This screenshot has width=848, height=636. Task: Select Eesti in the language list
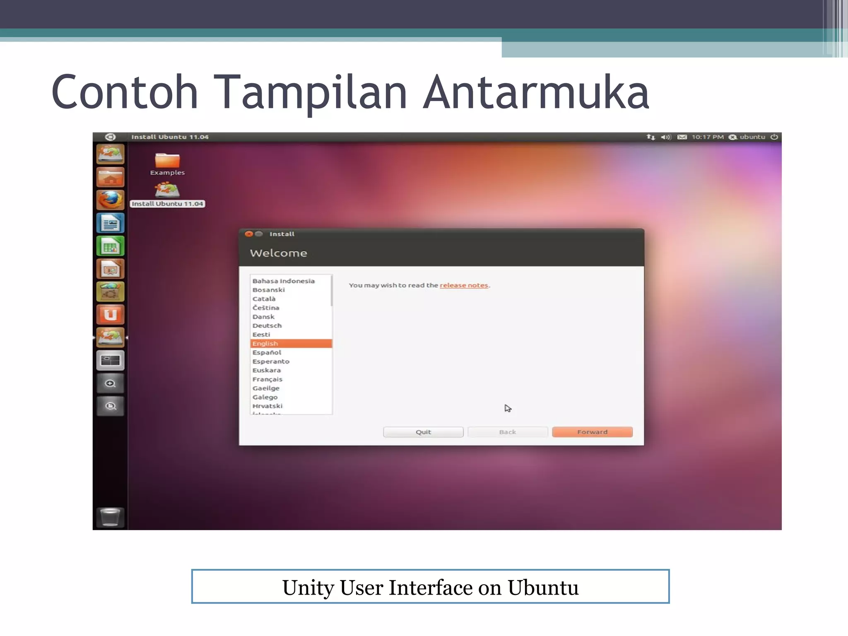[291, 335]
